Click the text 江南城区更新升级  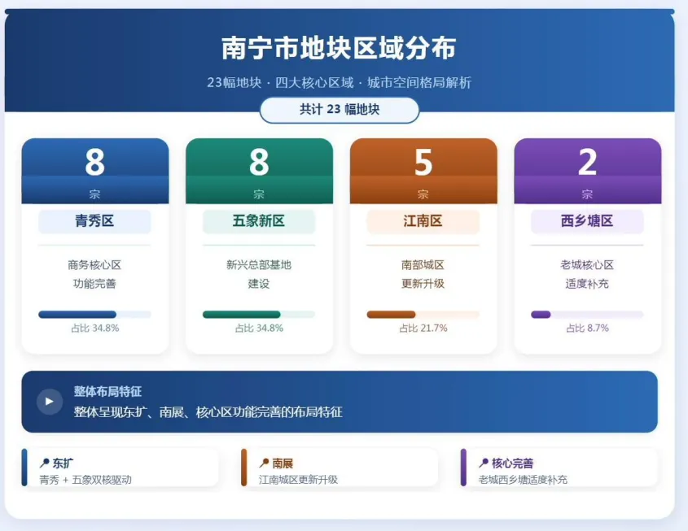point(298,480)
